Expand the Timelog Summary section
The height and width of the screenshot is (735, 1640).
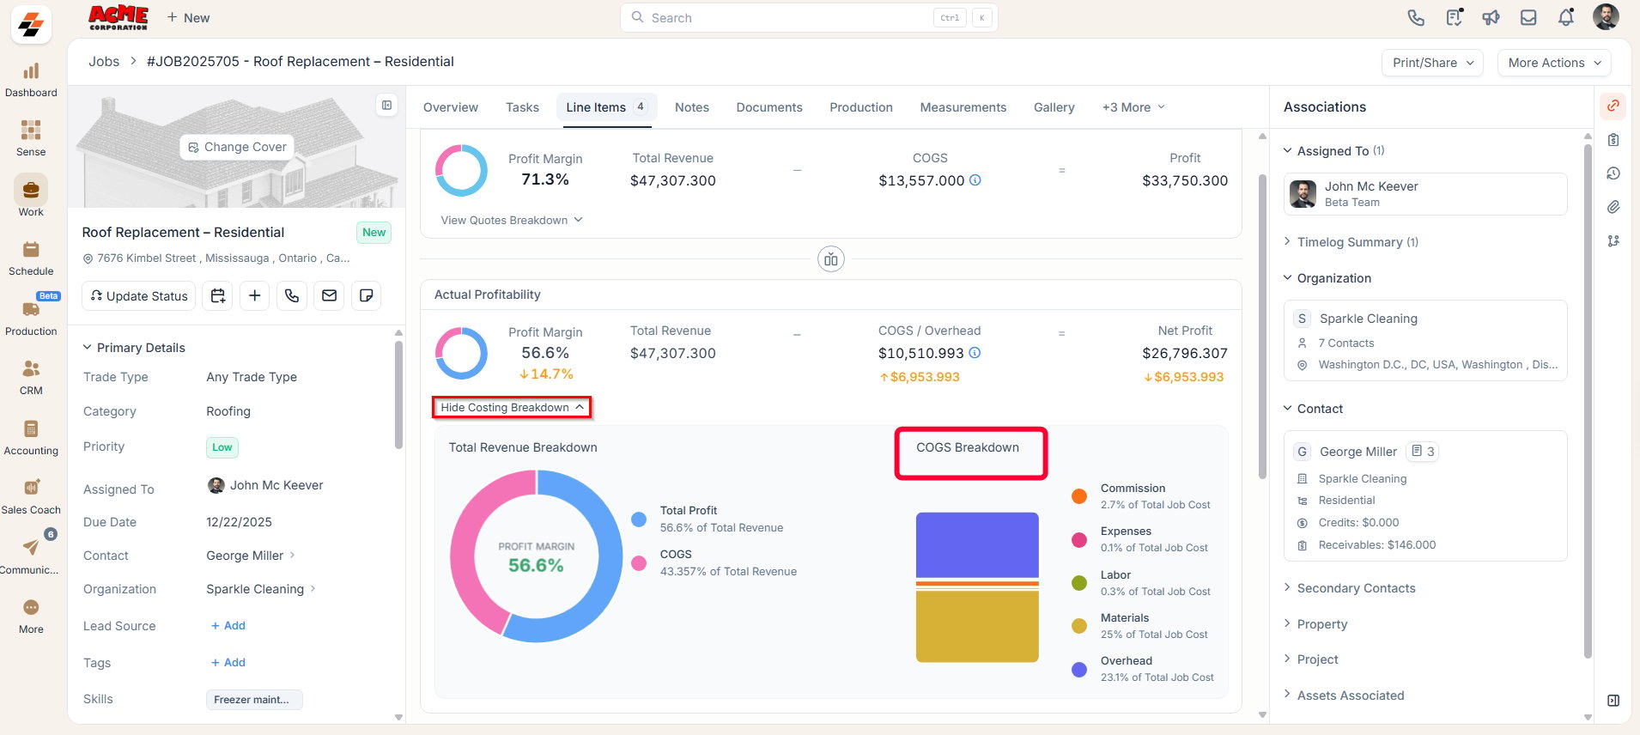coord(1351,242)
